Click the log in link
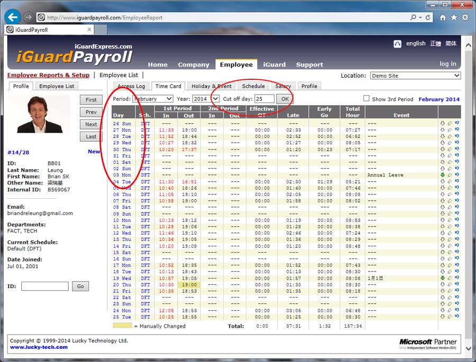 (x=448, y=64)
